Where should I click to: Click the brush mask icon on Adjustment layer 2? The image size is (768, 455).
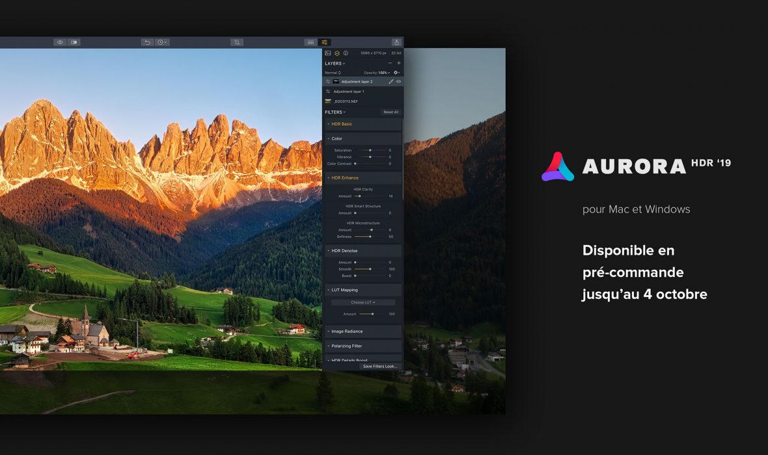pyautogui.click(x=391, y=82)
